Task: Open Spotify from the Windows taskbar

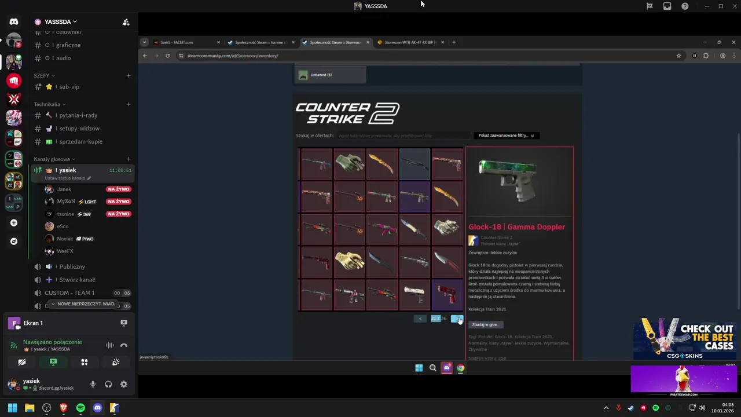Action: [80, 408]
